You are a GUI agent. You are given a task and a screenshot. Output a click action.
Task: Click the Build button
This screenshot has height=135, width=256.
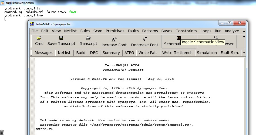coord(81,53)
